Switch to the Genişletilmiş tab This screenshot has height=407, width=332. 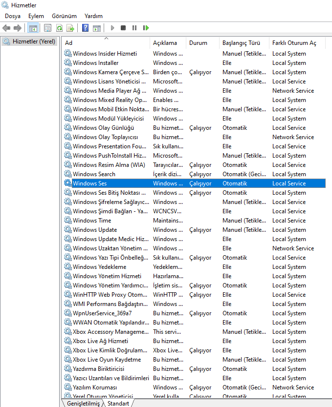(83, 404)
